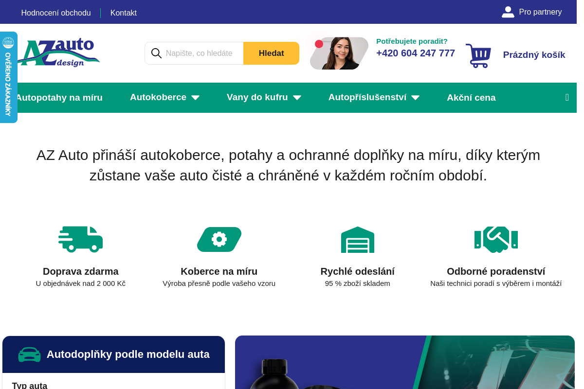Open the Pro partnery link
The height and width of the screenshot is (389, 584).
point(540,12)
